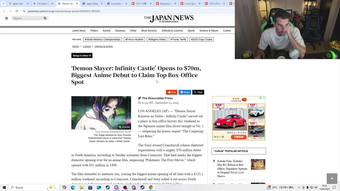Open the Business section
Screen dimensions: 340x191
pyautogui.click(x=120, y=31)
